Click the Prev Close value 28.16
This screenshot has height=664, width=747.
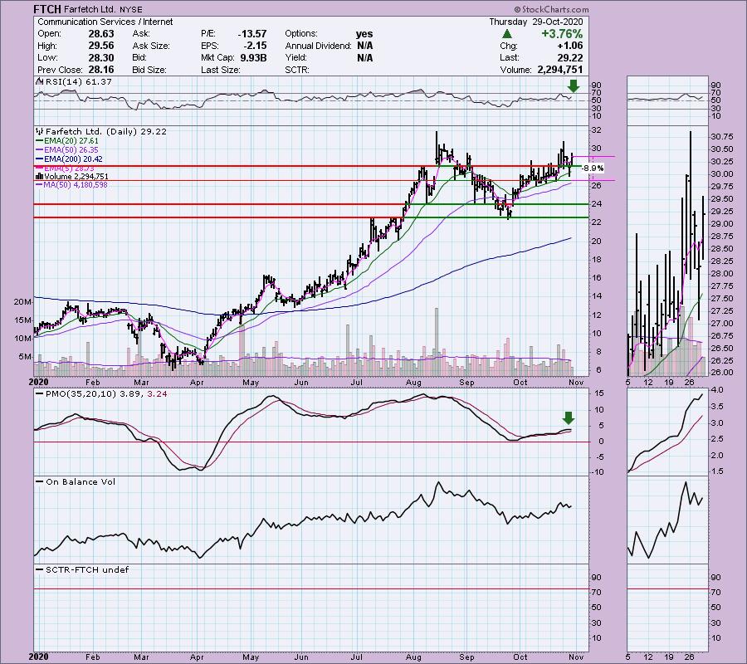point(100,70)
